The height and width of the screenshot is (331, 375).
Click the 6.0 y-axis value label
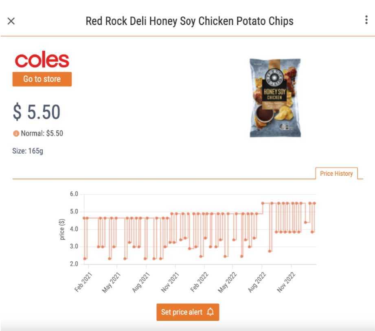tap(74, 194)
